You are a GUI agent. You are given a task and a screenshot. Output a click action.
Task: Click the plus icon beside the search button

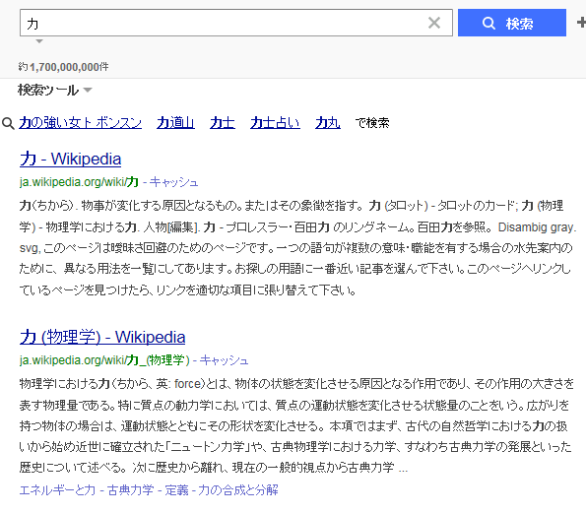(581, 23)
